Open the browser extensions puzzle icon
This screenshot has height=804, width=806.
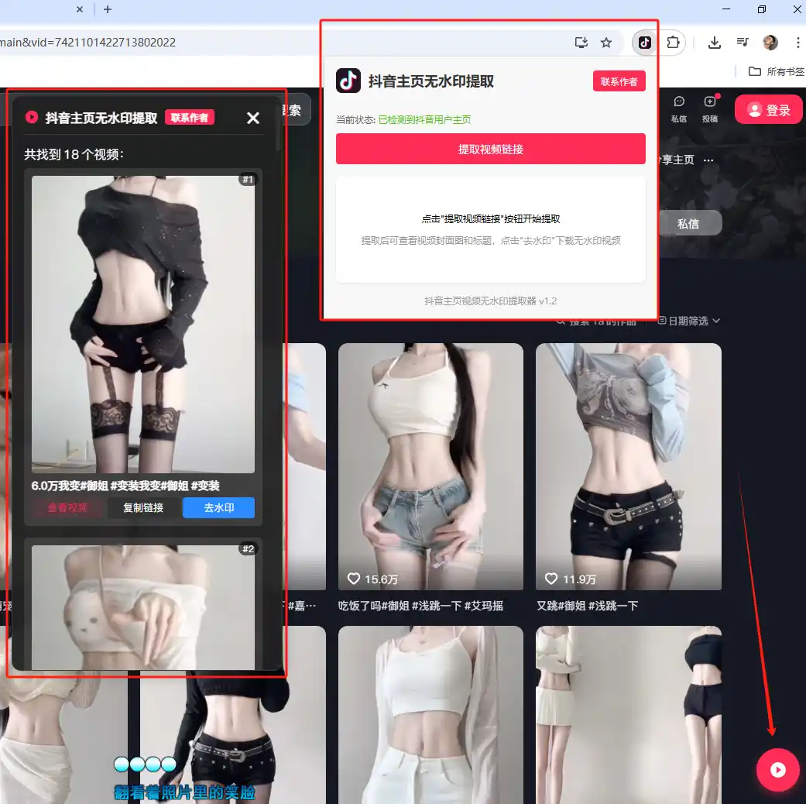pos(674,43)
